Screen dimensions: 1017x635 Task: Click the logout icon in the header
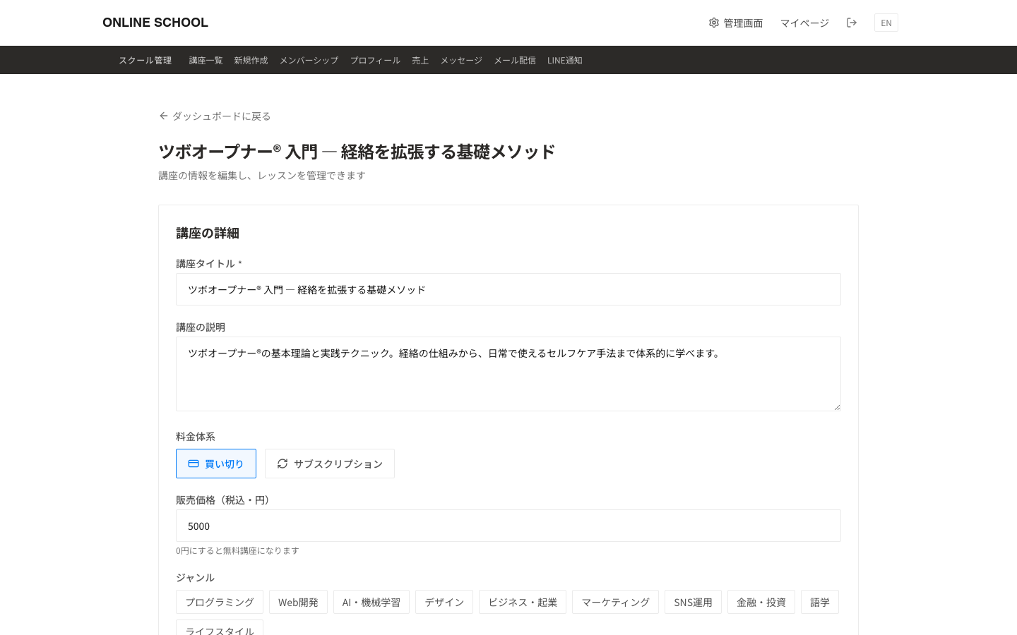click(852, 23)
